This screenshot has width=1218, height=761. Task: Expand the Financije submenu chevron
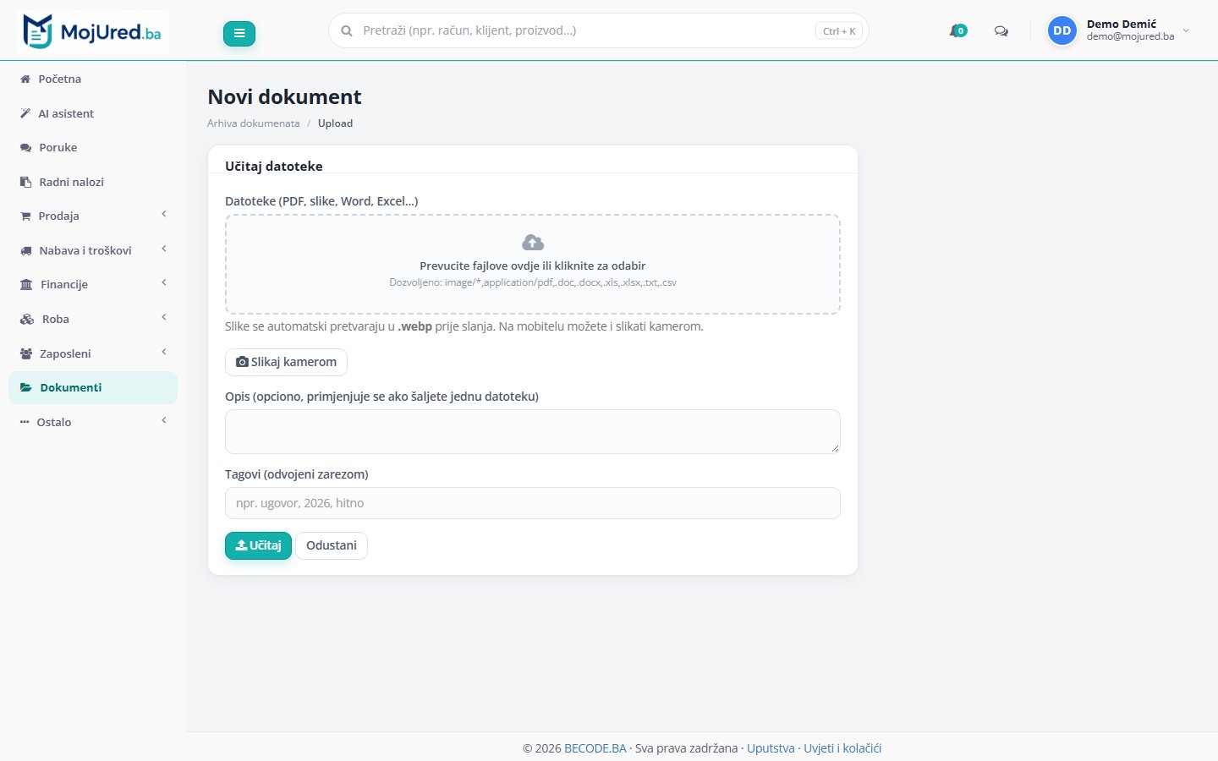coord(164,283)
